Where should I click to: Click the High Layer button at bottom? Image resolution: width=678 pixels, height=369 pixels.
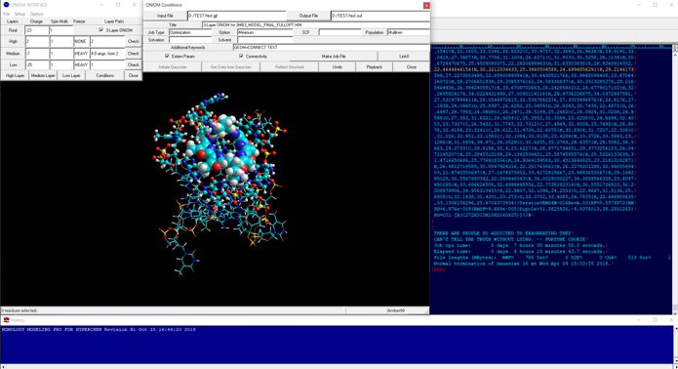pos(15,75)
